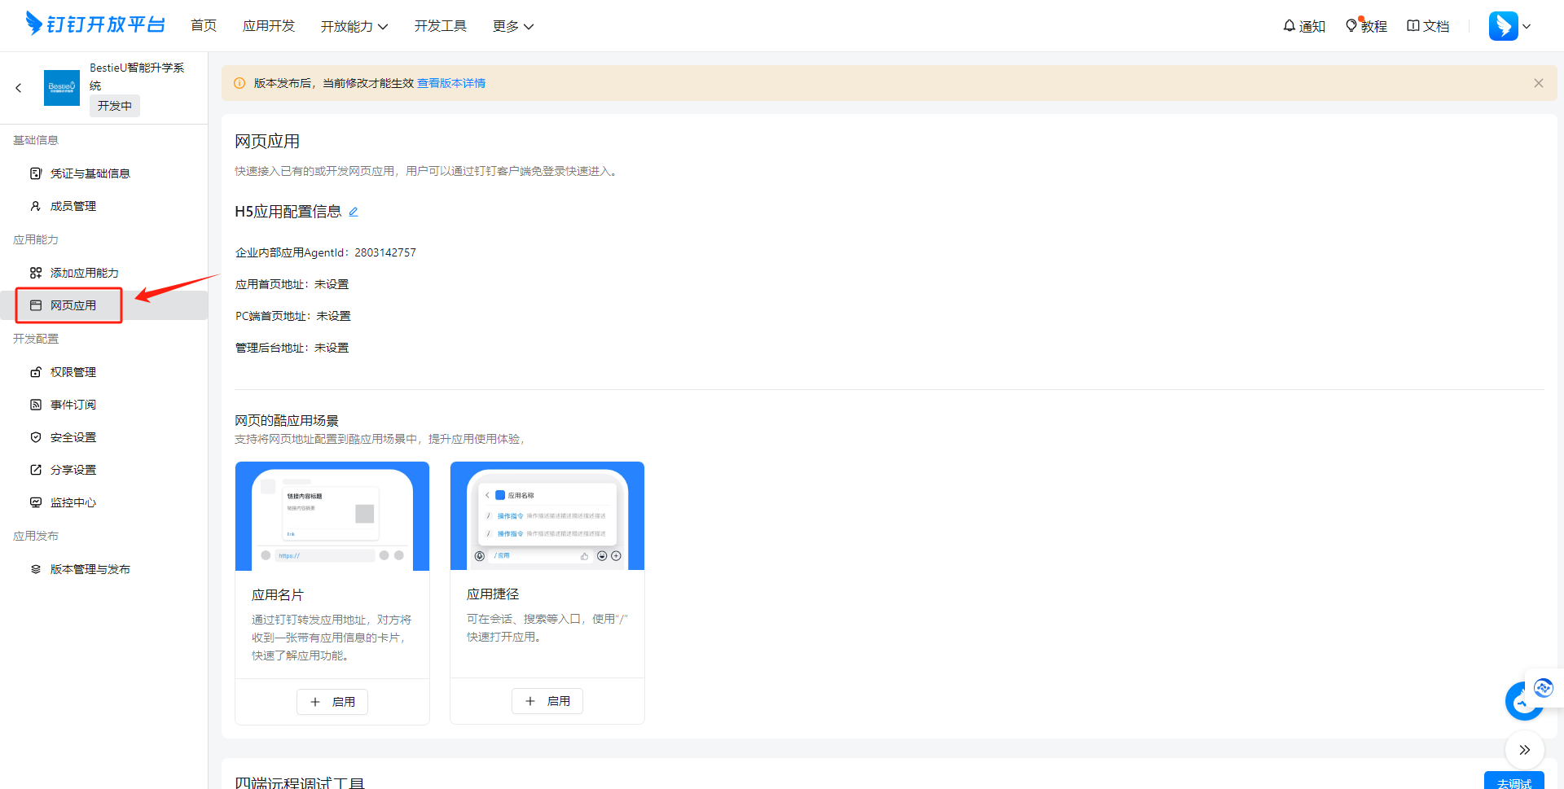The height and width of the screenshot is (789, 1564).
Task: Go to 应用开发 in top navigation
Action: 269,26
